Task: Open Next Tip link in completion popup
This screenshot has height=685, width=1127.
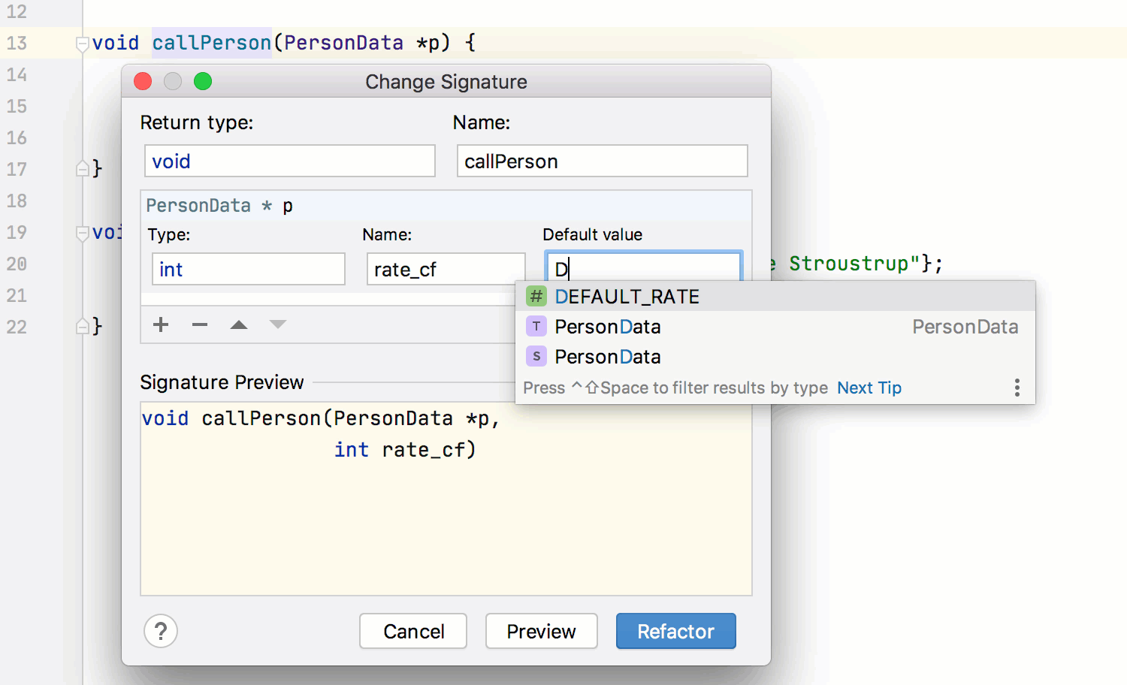Action: tap(869, 388)
